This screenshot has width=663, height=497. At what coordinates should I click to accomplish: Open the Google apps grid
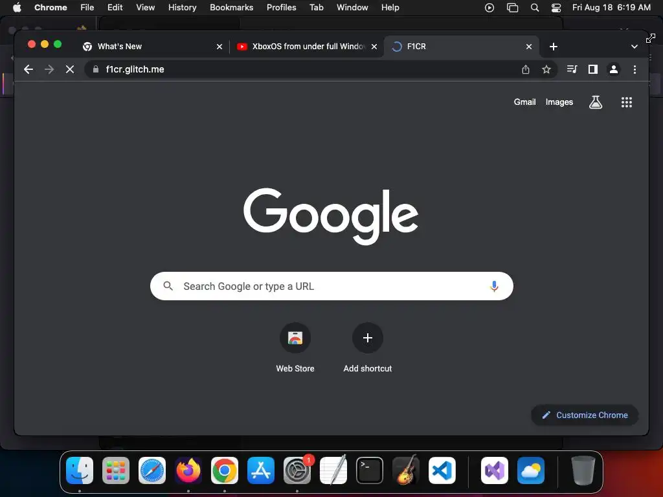click(x=626, y=102)
